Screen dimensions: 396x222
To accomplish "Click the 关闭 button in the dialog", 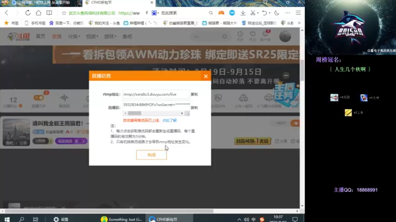I will pos(151,155).
